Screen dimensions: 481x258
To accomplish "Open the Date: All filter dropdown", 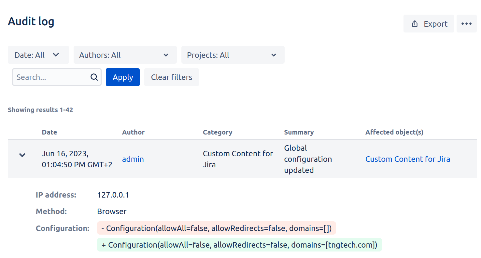I will (38, 55).
